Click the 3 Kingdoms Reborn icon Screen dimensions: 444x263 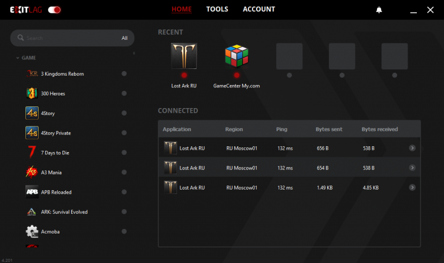[x=32, y=73]
